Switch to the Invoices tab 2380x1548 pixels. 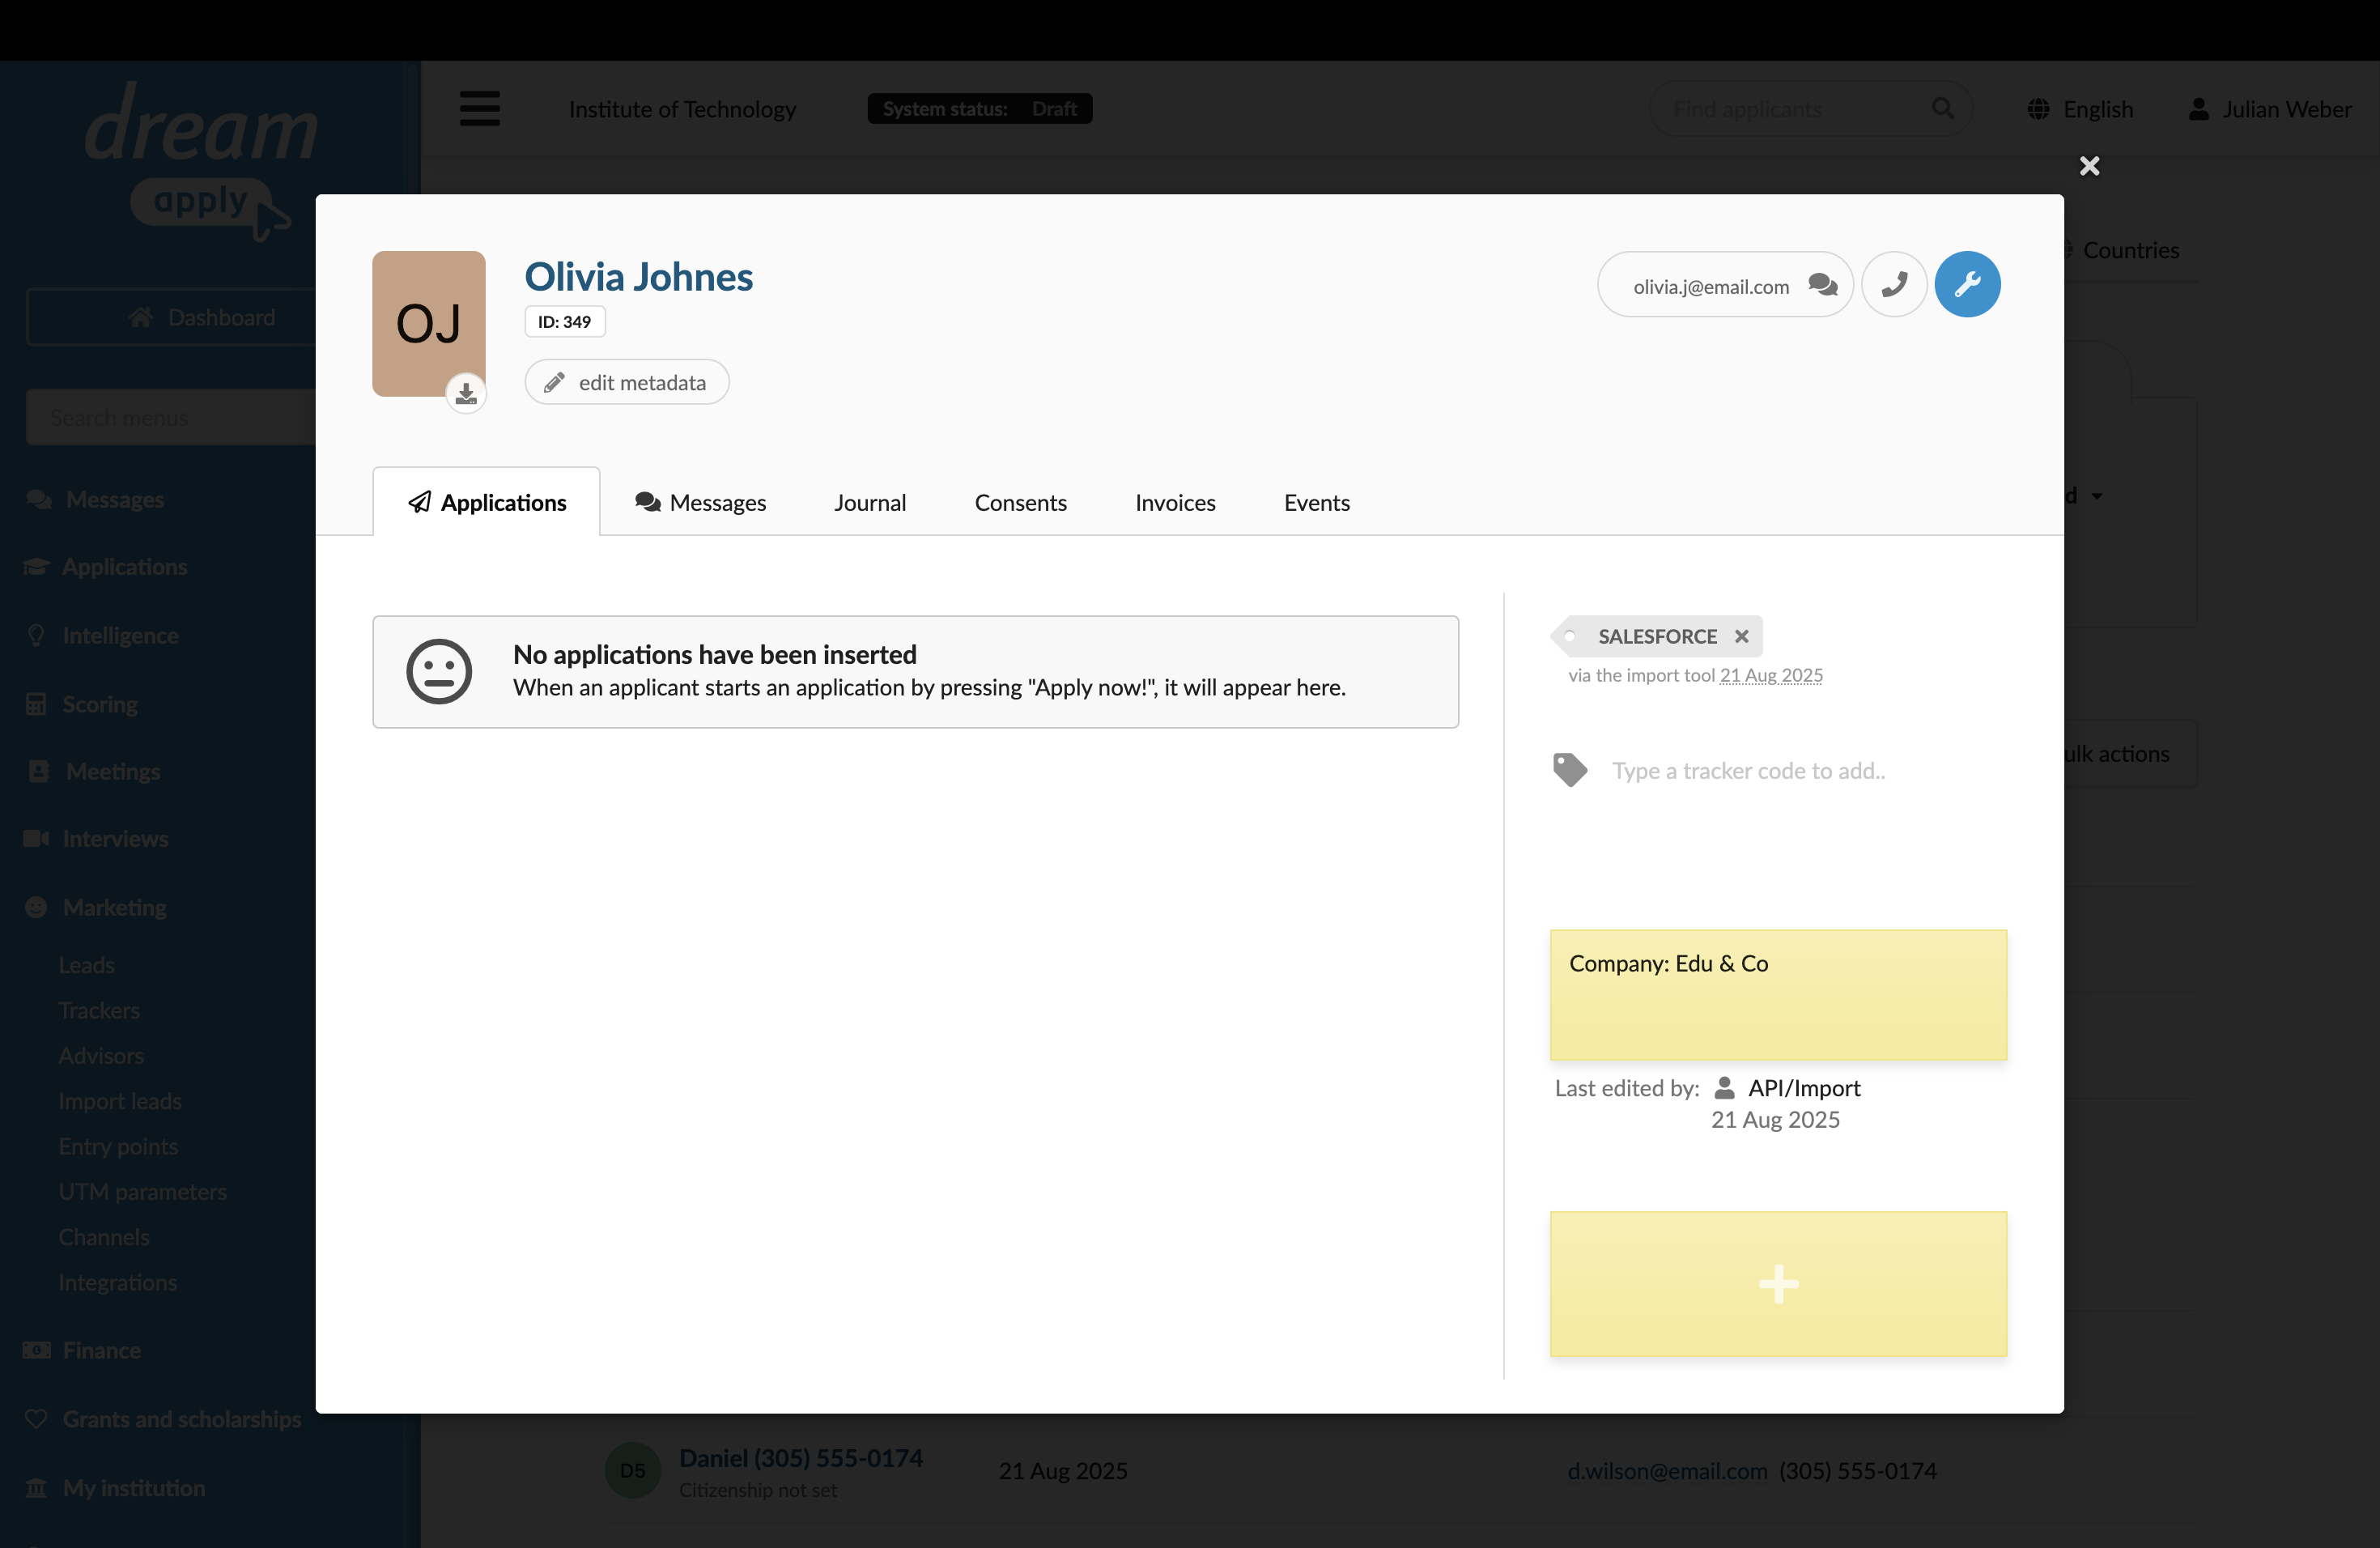(x=1175, y=502)
